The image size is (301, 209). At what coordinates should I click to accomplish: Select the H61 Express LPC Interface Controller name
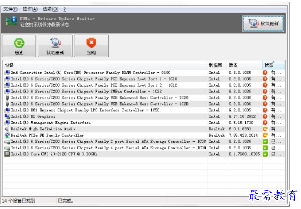click(85, 110)
